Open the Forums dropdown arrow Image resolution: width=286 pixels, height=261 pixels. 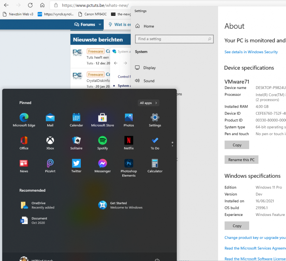click(100, 24)
